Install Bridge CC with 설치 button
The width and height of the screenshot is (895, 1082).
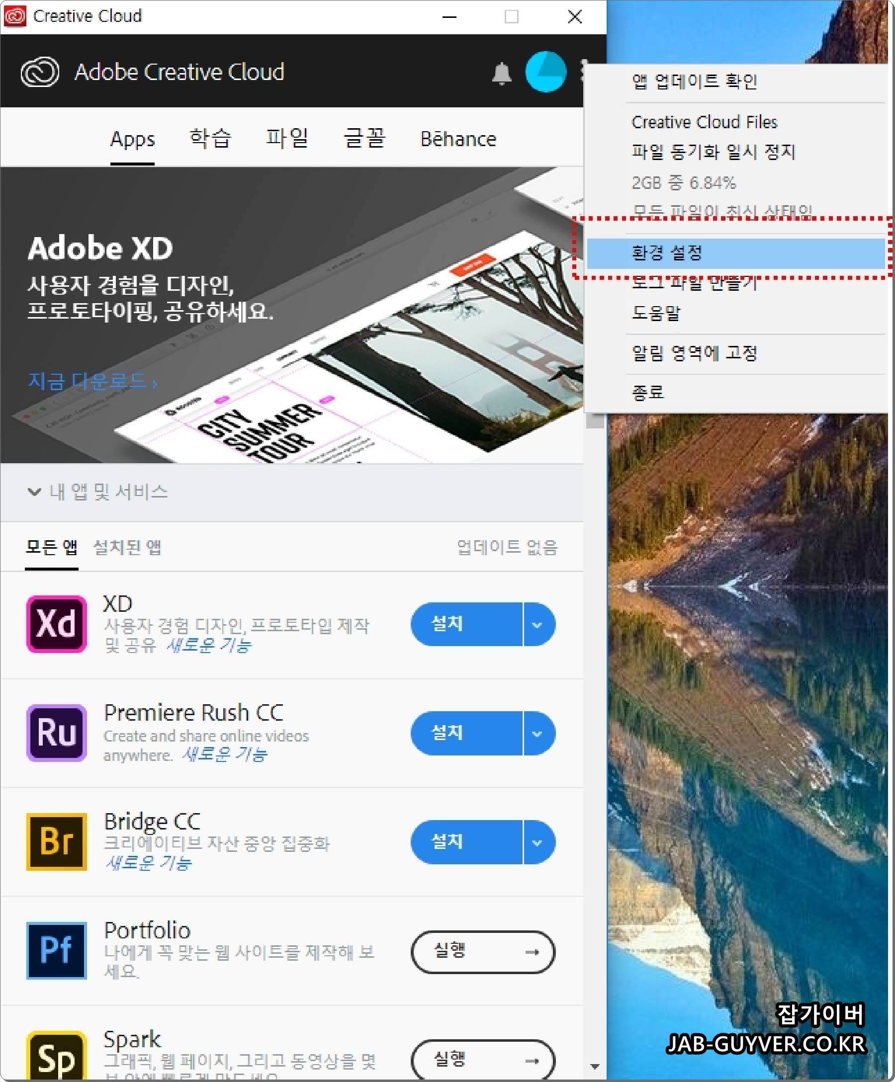click(466, 842)
